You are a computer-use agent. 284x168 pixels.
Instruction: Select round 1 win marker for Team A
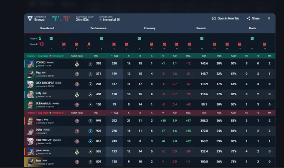pos(51,38)
